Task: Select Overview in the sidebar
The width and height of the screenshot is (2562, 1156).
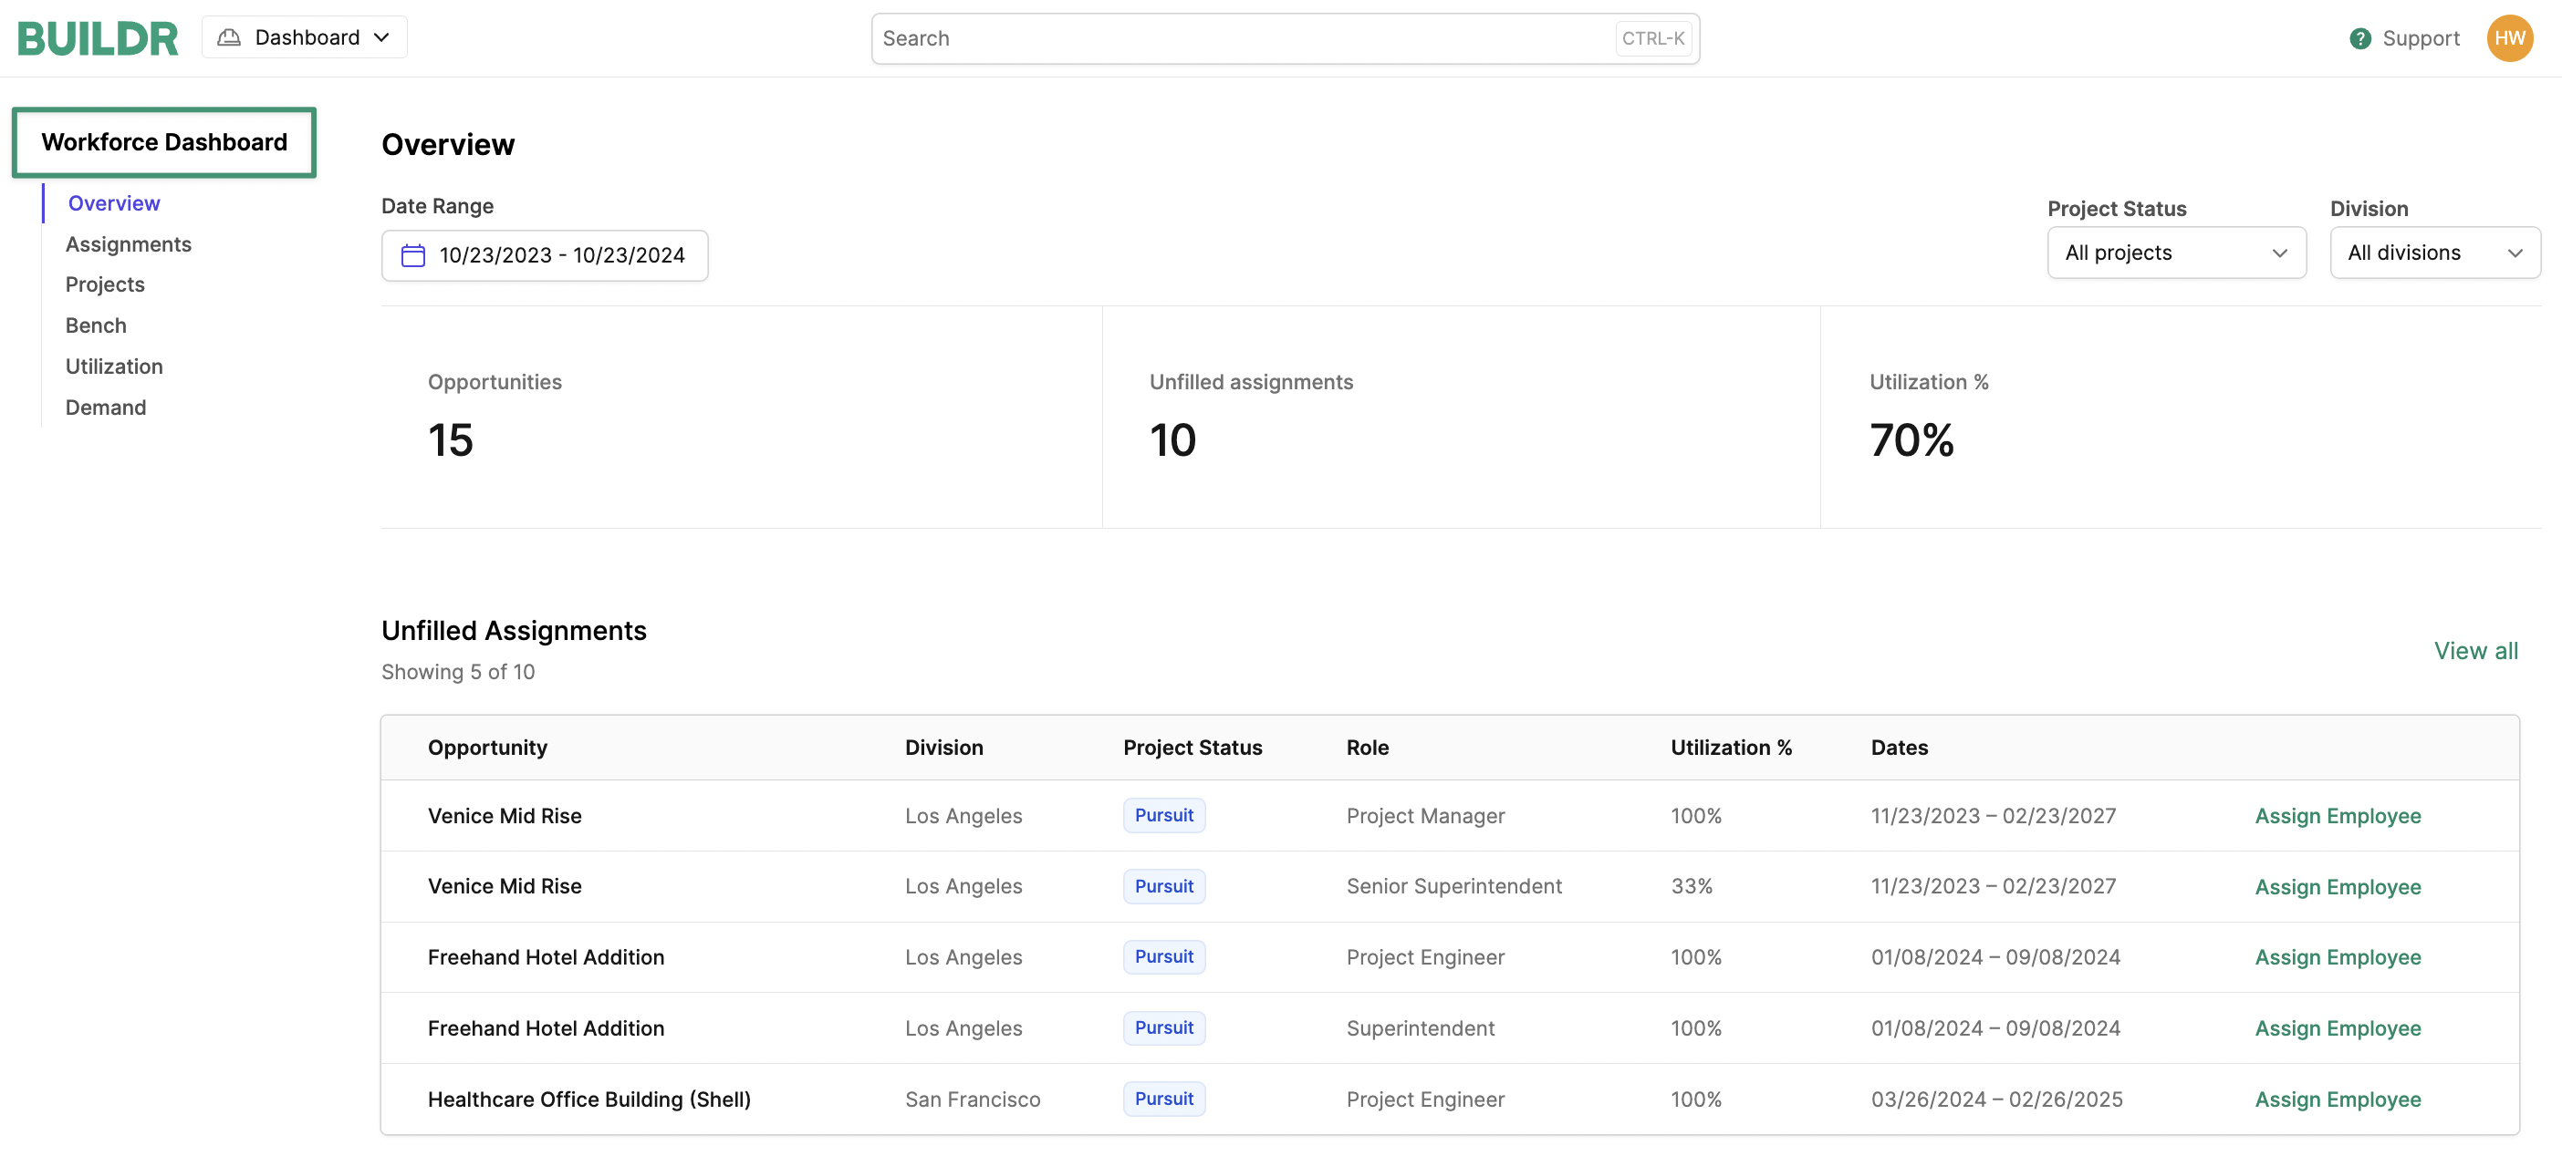Action: pyautogui.click(x=113, y=202)
